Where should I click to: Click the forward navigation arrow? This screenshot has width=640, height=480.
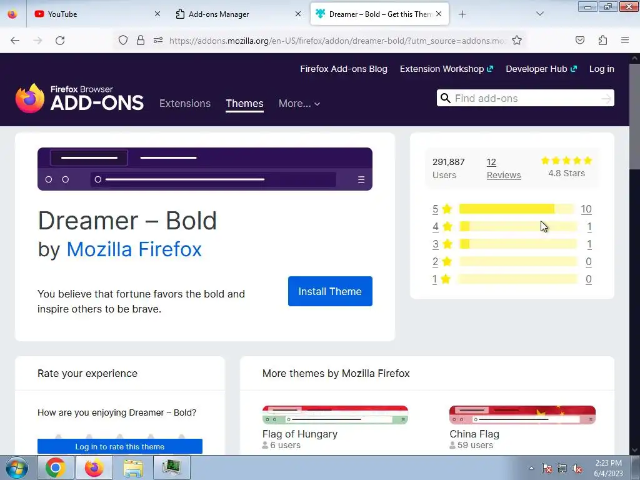(x=37, y=41)
